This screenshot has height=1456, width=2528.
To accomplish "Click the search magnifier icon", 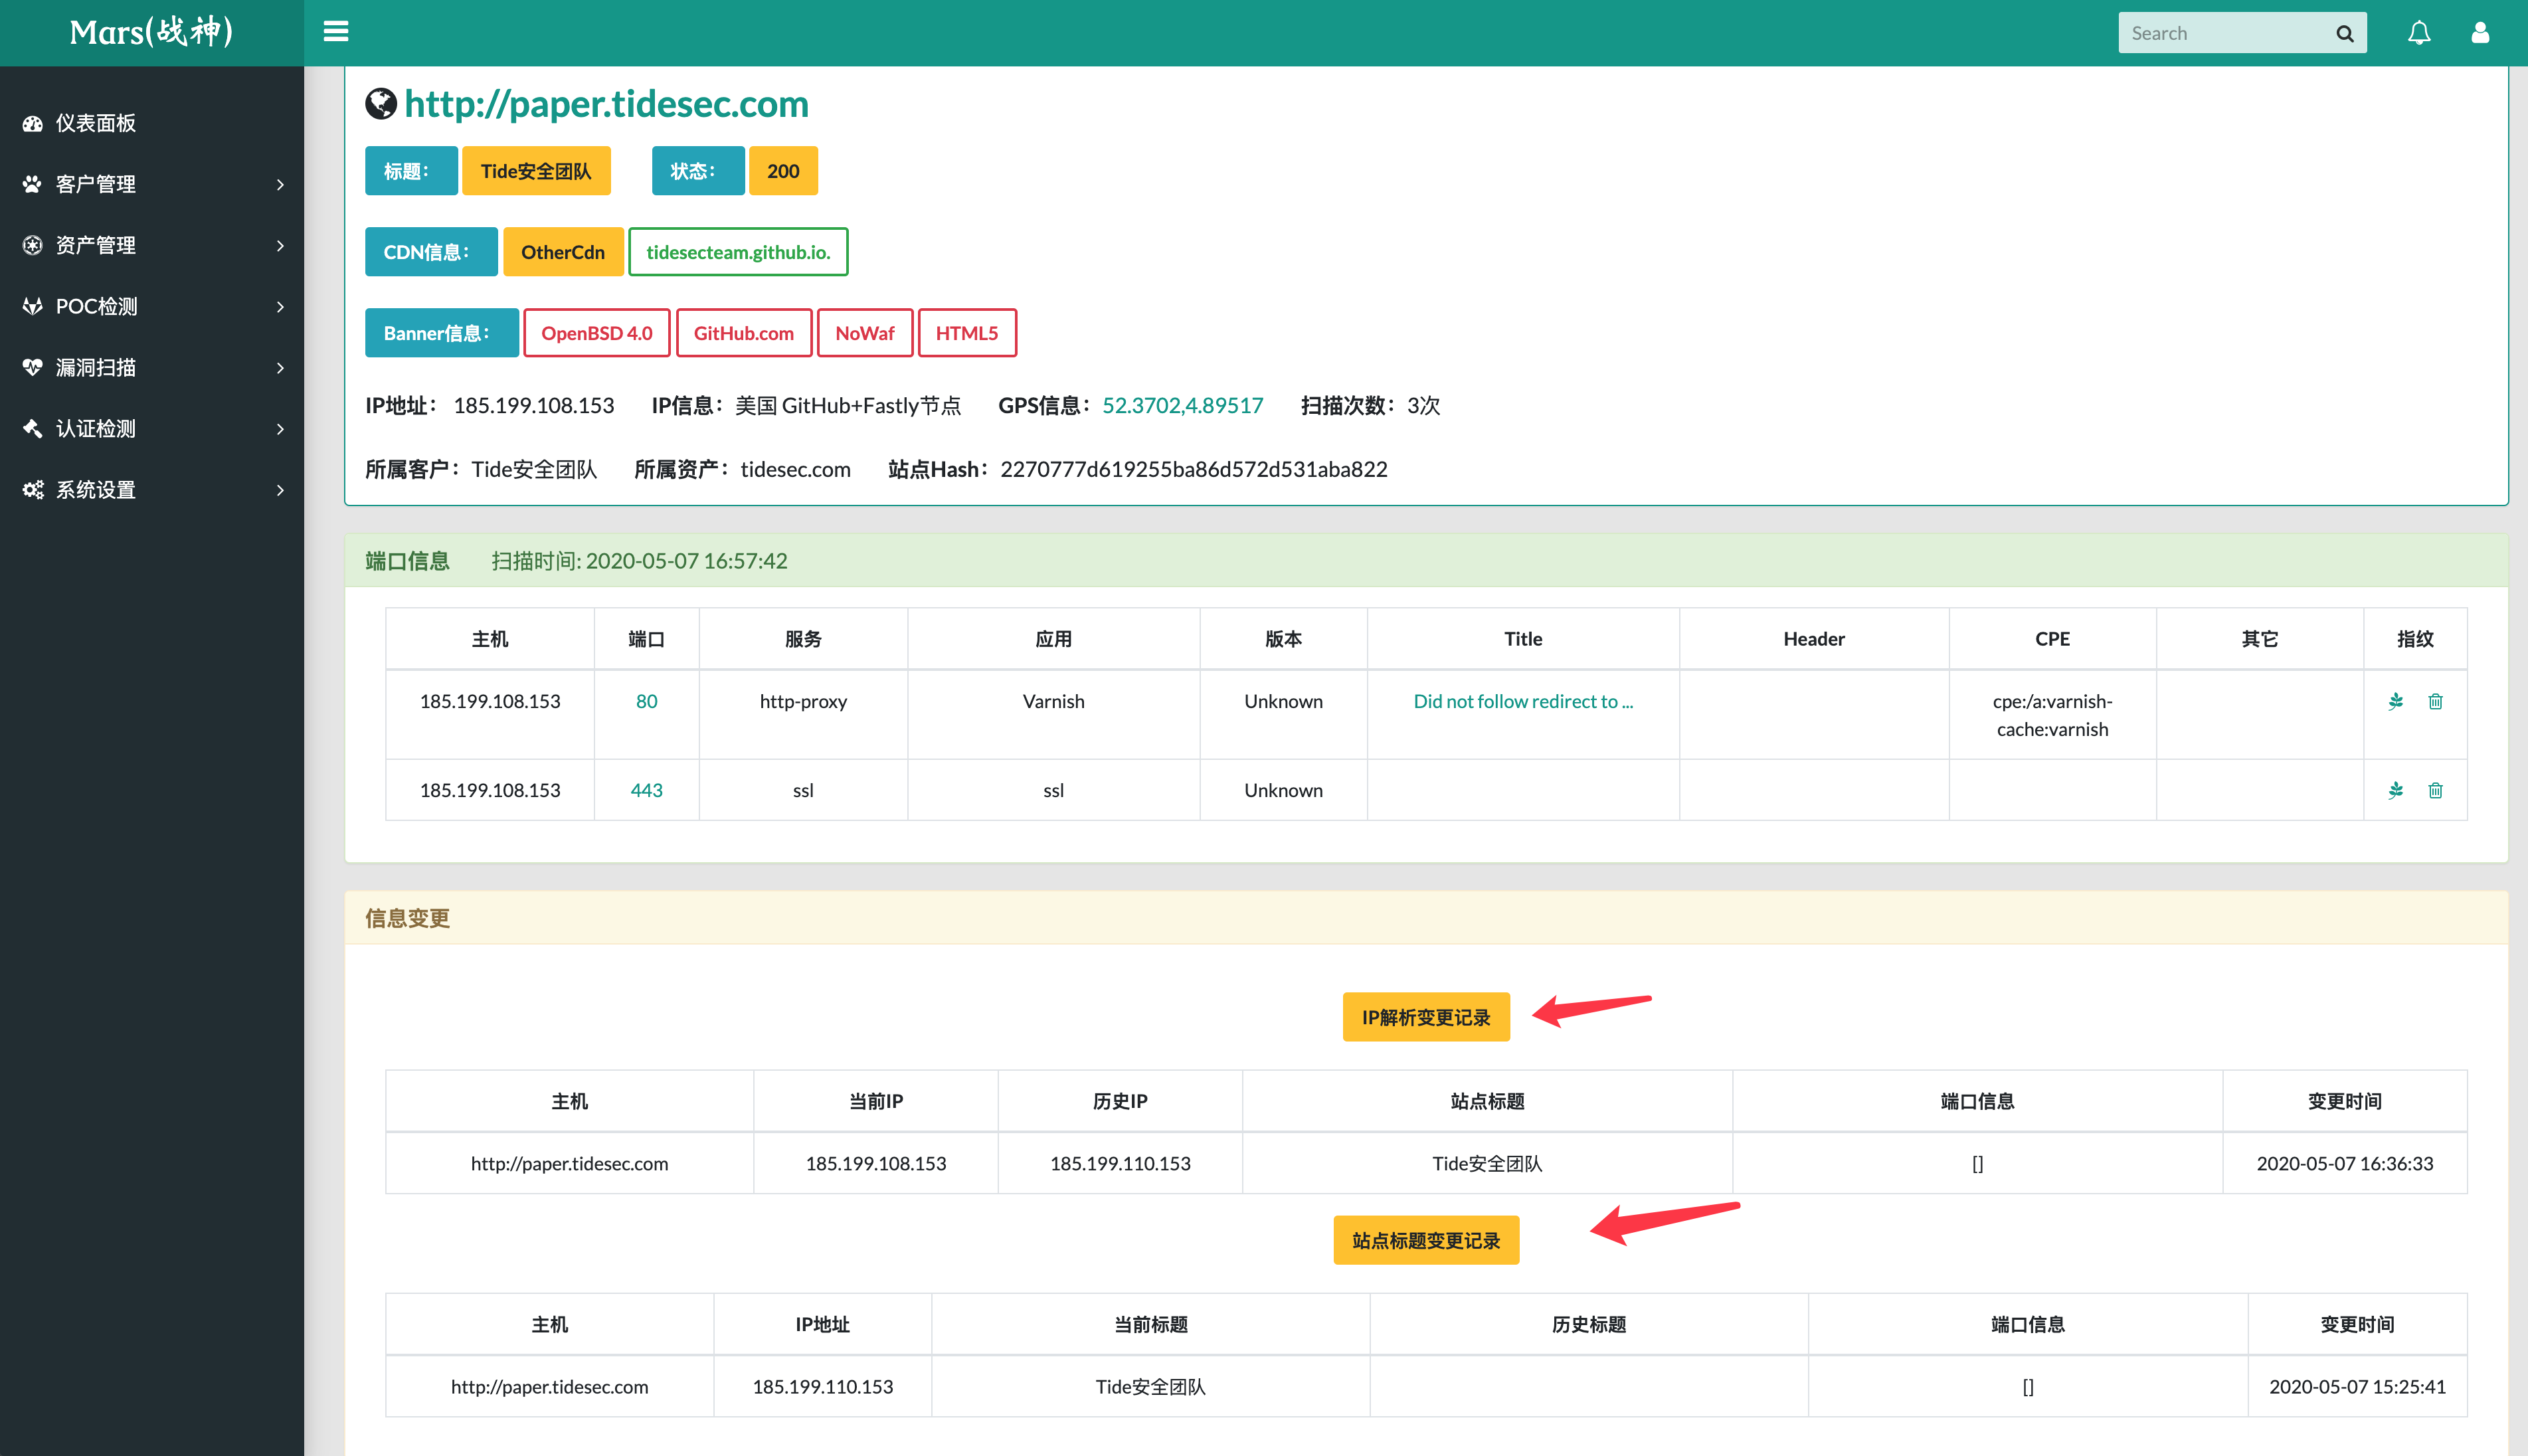I will point(2344,32).
